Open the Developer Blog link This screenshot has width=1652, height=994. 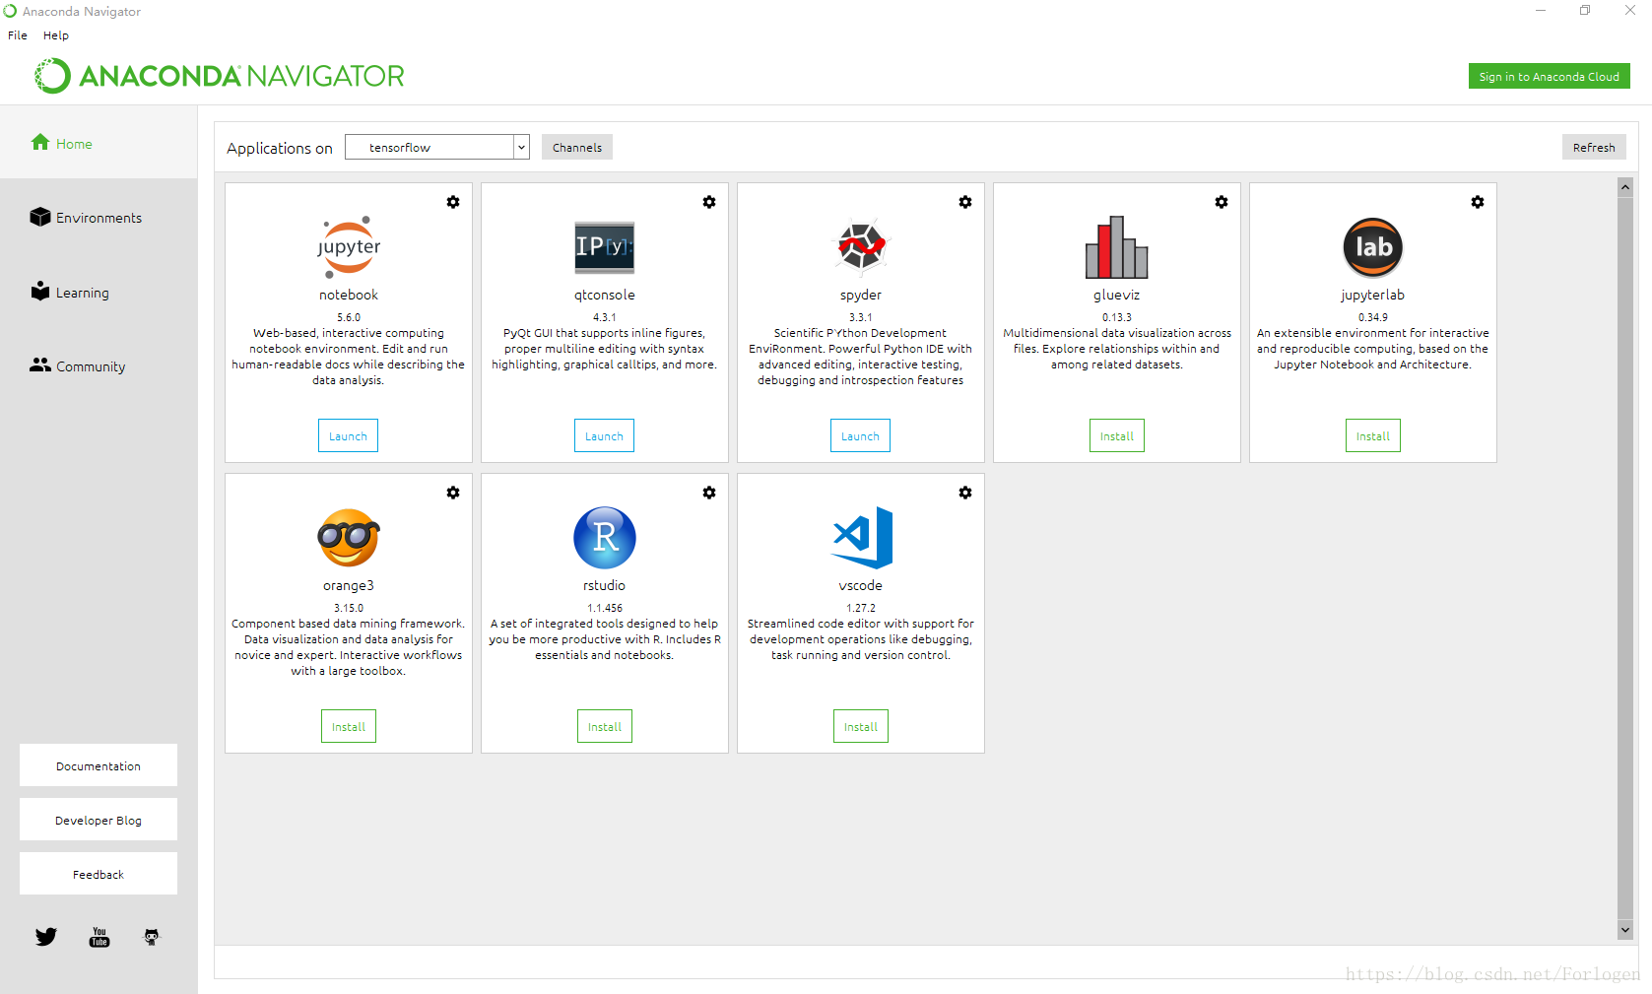pos(99,820)
